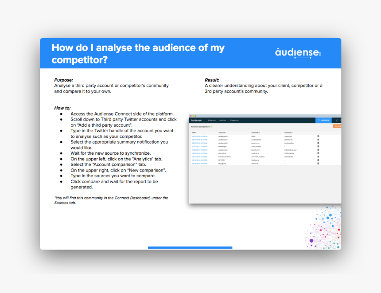Select the FCBarcelona cell
Image resolution: width=381 pixels, height=293 pixels.
click(289, 153)
